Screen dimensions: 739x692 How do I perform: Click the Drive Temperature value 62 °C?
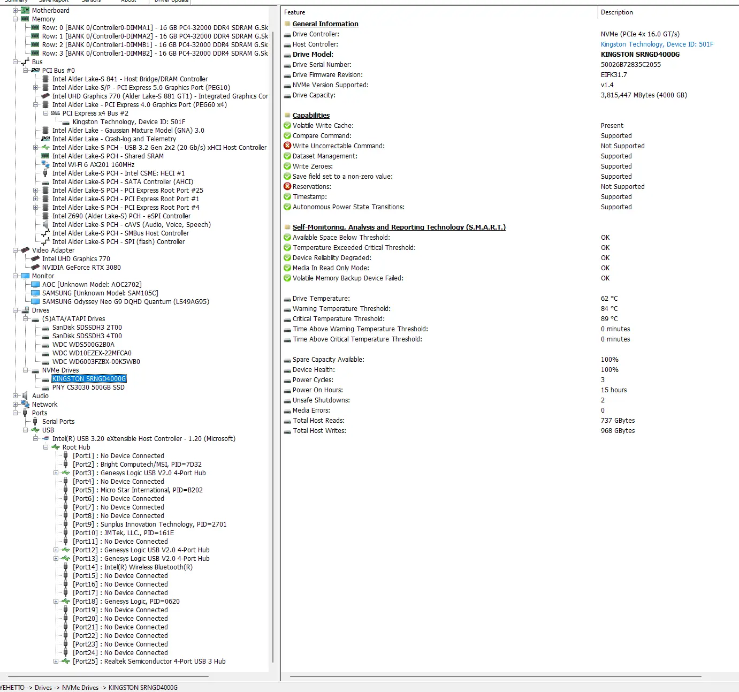[609, 299]
